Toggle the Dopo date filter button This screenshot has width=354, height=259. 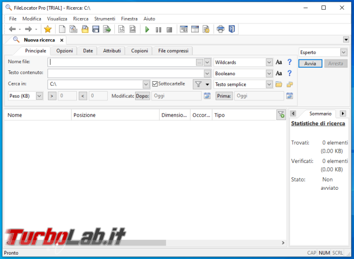(143, 96)
